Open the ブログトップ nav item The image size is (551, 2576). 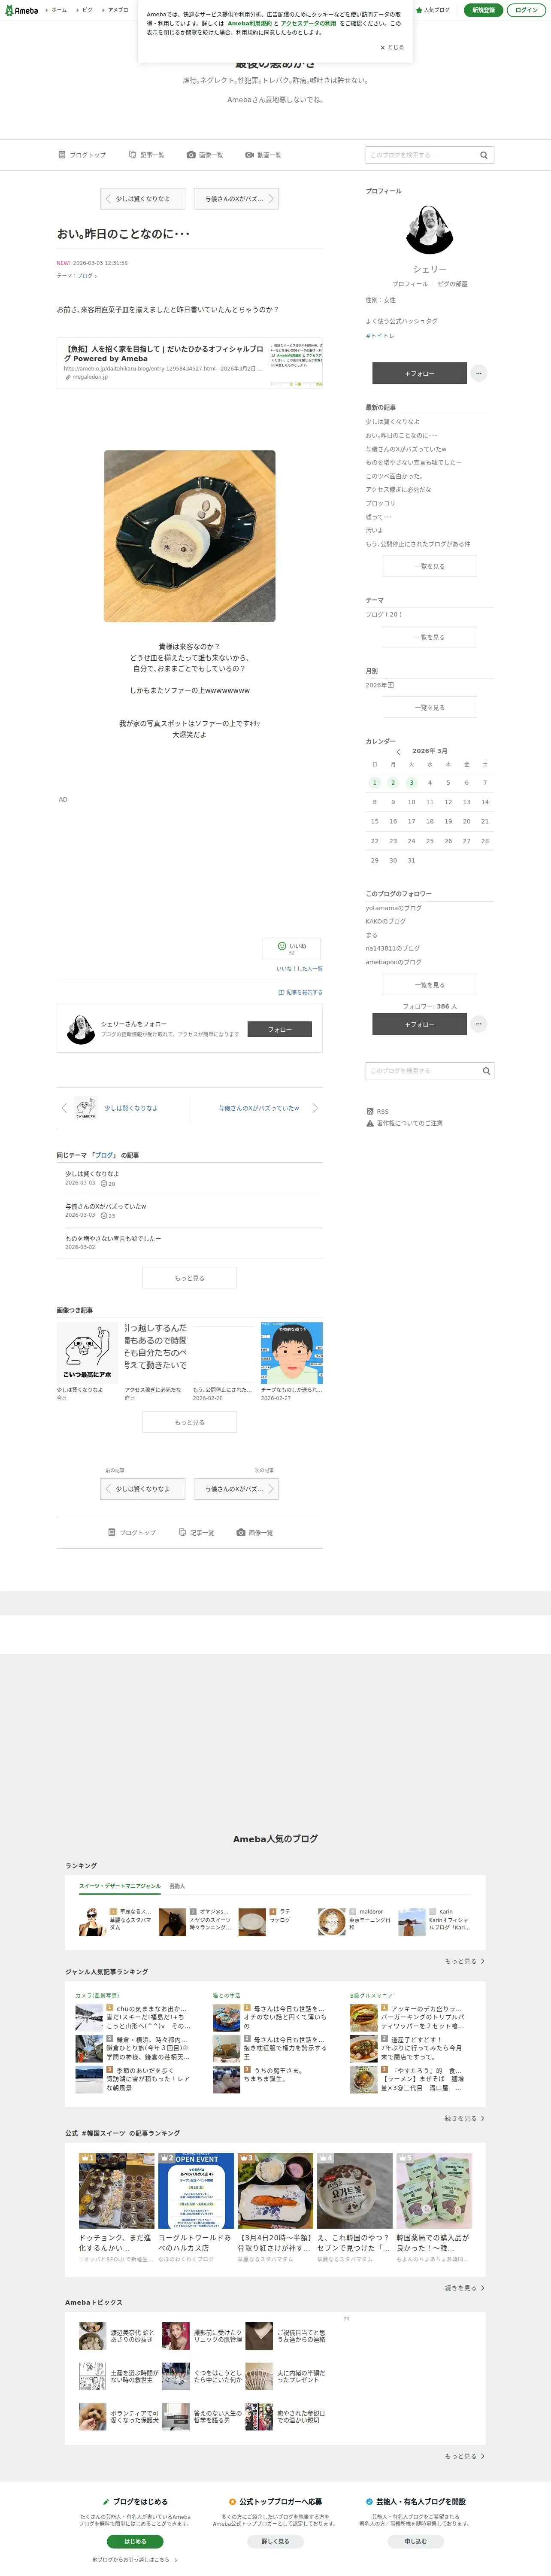(x=82, y=155)
